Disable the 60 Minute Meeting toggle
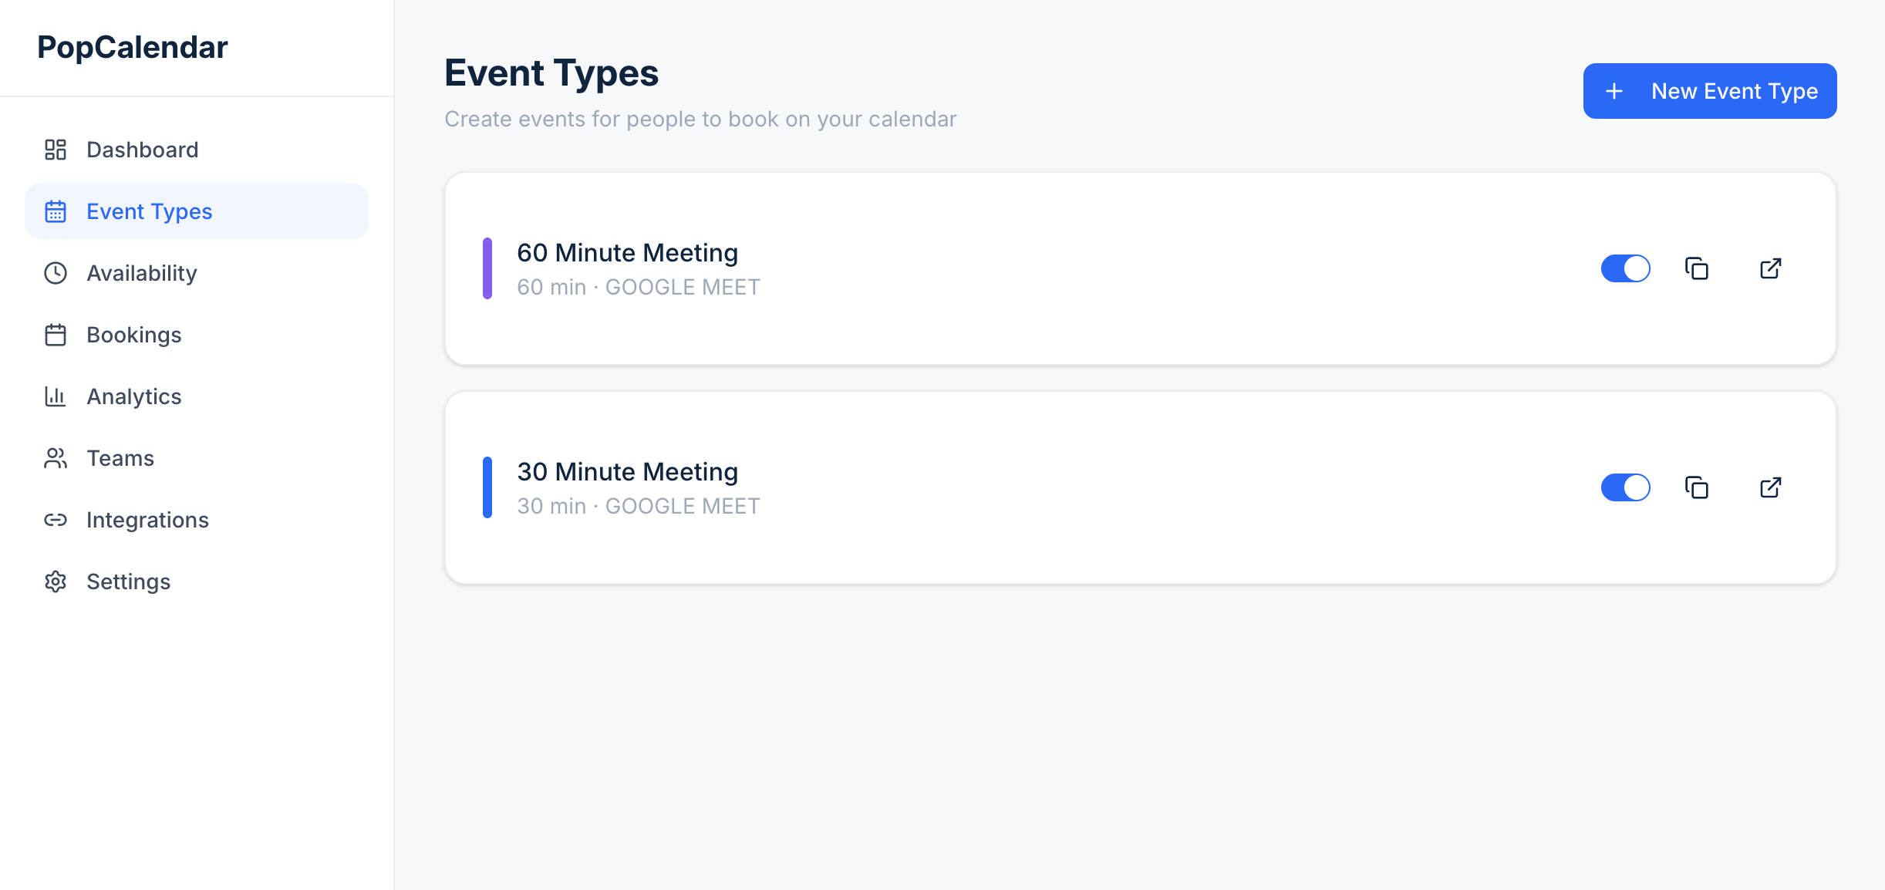The image size is (1885, 890). pyautogui.click(x=1626, y=268)
